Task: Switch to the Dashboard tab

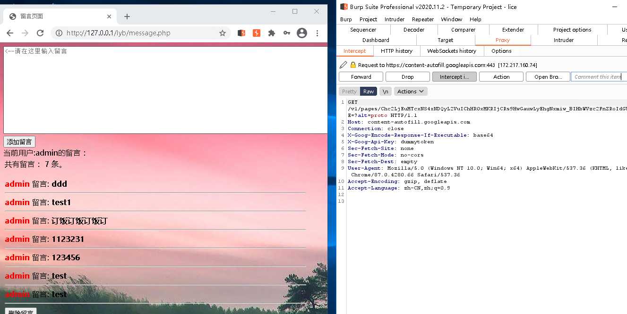Action: tap(376, 40)
